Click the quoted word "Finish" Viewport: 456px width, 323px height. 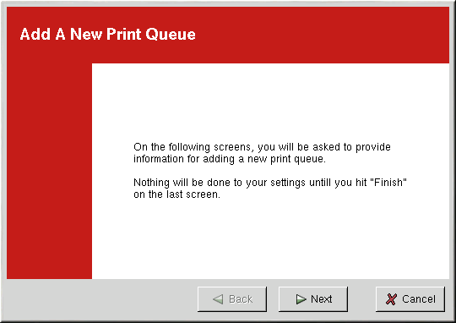pyautogui.click(x=388, y=183)
